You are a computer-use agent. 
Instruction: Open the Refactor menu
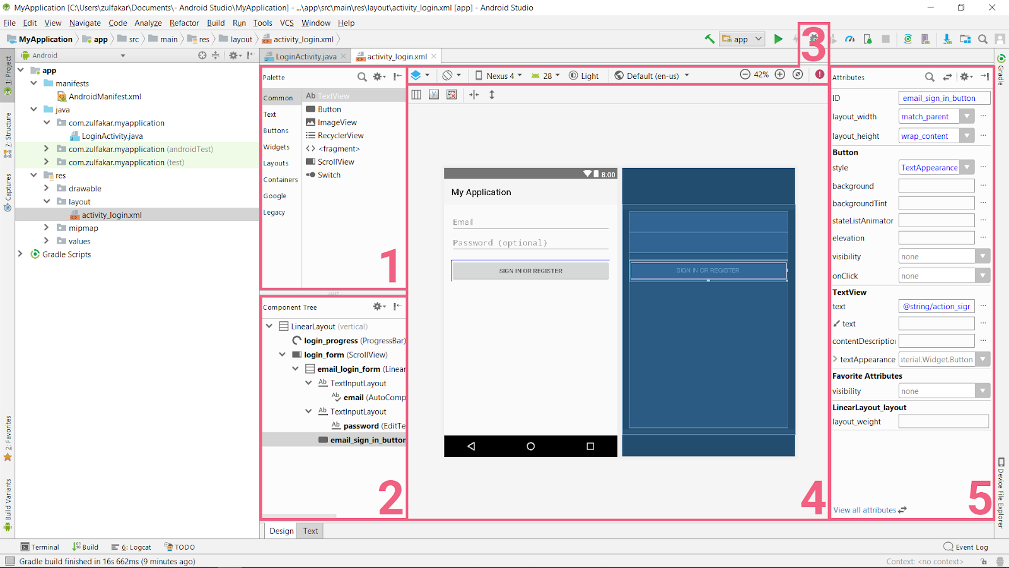click(x=184, y=23)
